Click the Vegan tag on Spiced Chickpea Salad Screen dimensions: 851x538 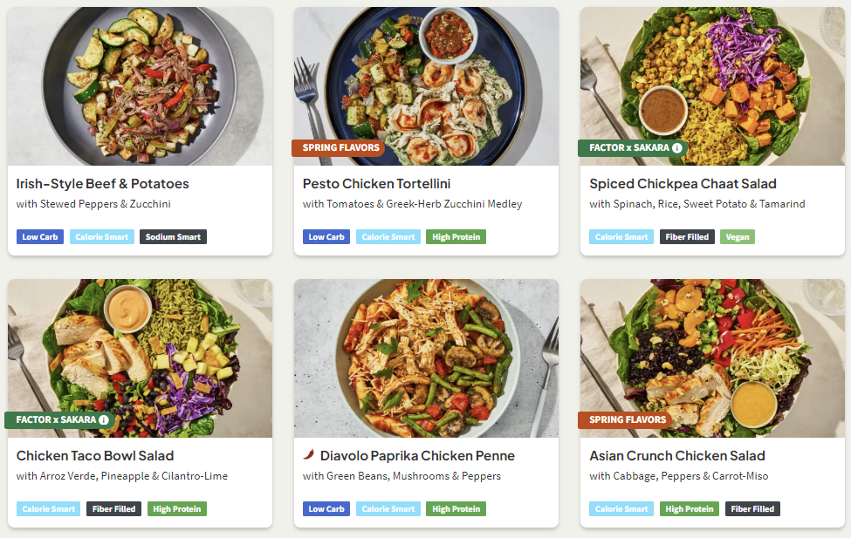738,237
